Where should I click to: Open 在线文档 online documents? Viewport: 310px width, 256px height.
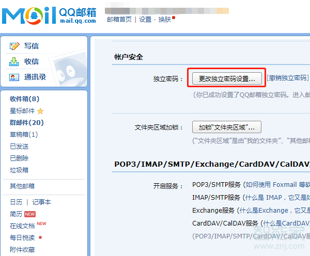[22, 226]
